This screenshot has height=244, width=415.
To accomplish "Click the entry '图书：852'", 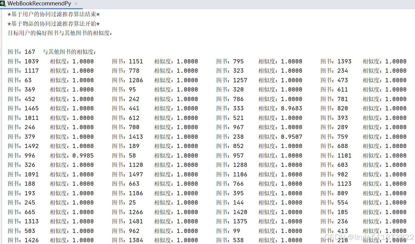I will [230, 146].
